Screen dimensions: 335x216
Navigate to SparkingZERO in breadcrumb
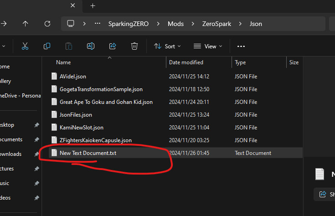tap(128, 24)
